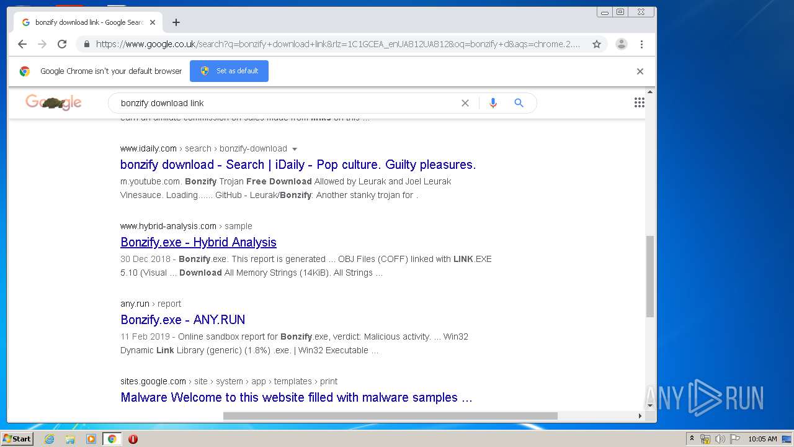Click the page scroll-down arrow
The width and height of the screenshot is (794, 447).
tap(650, 406)
